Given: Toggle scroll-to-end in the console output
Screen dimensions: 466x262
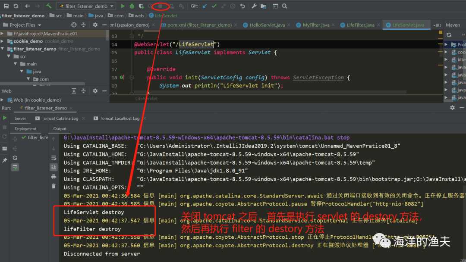Looking at the screenshot, I should click(54, 167).
